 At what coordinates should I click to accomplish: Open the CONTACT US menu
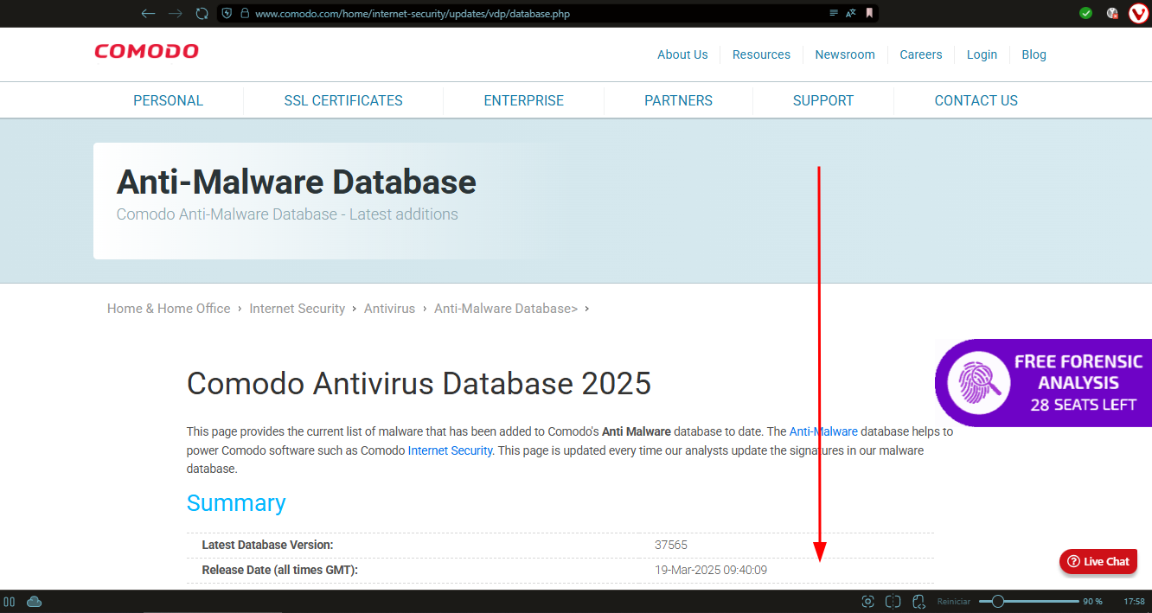click(x=976, y=100)
